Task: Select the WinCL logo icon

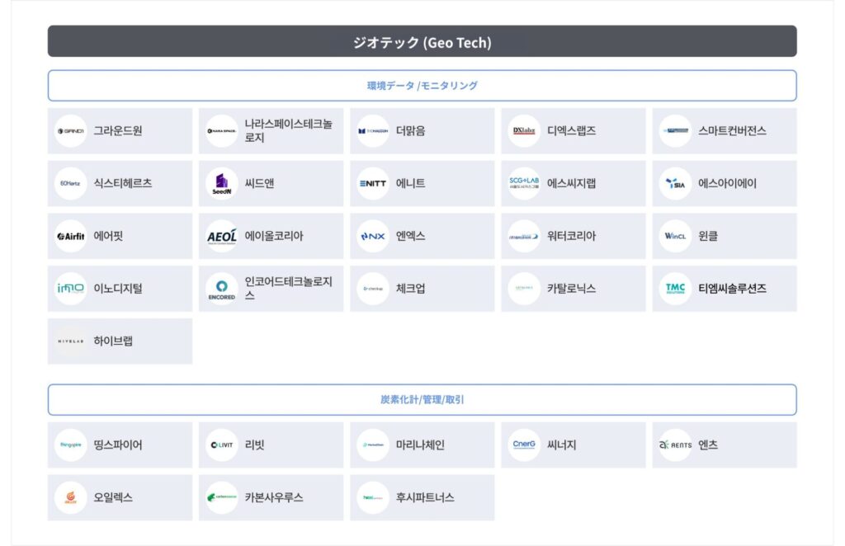Action: (675, 236)
